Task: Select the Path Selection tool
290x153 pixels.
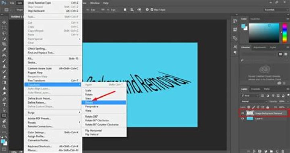Action: tap(4, 110)
